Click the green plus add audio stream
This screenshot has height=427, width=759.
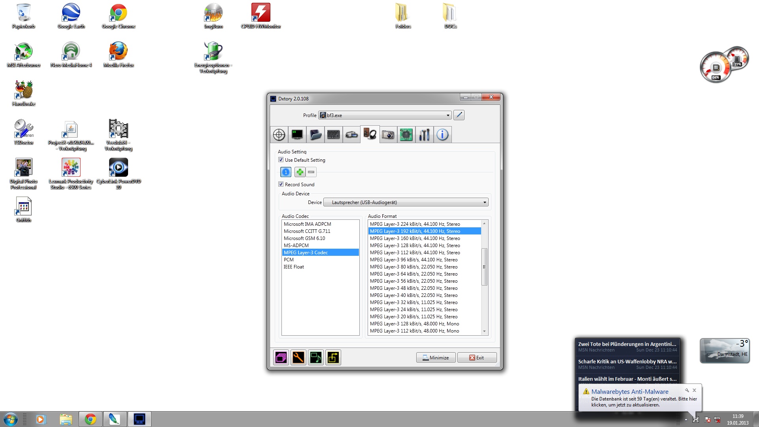[x=300, y=172]
